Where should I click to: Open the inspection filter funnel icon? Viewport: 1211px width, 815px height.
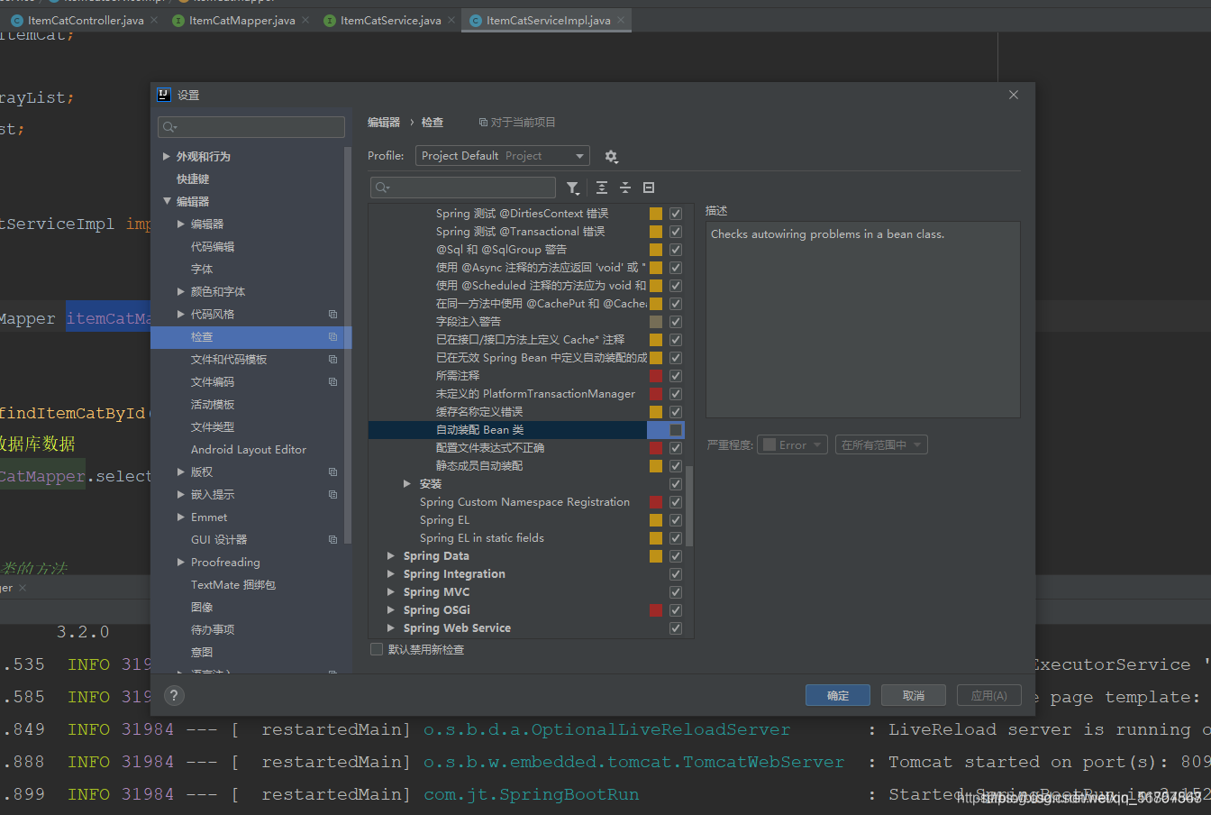tap(573, 188)
